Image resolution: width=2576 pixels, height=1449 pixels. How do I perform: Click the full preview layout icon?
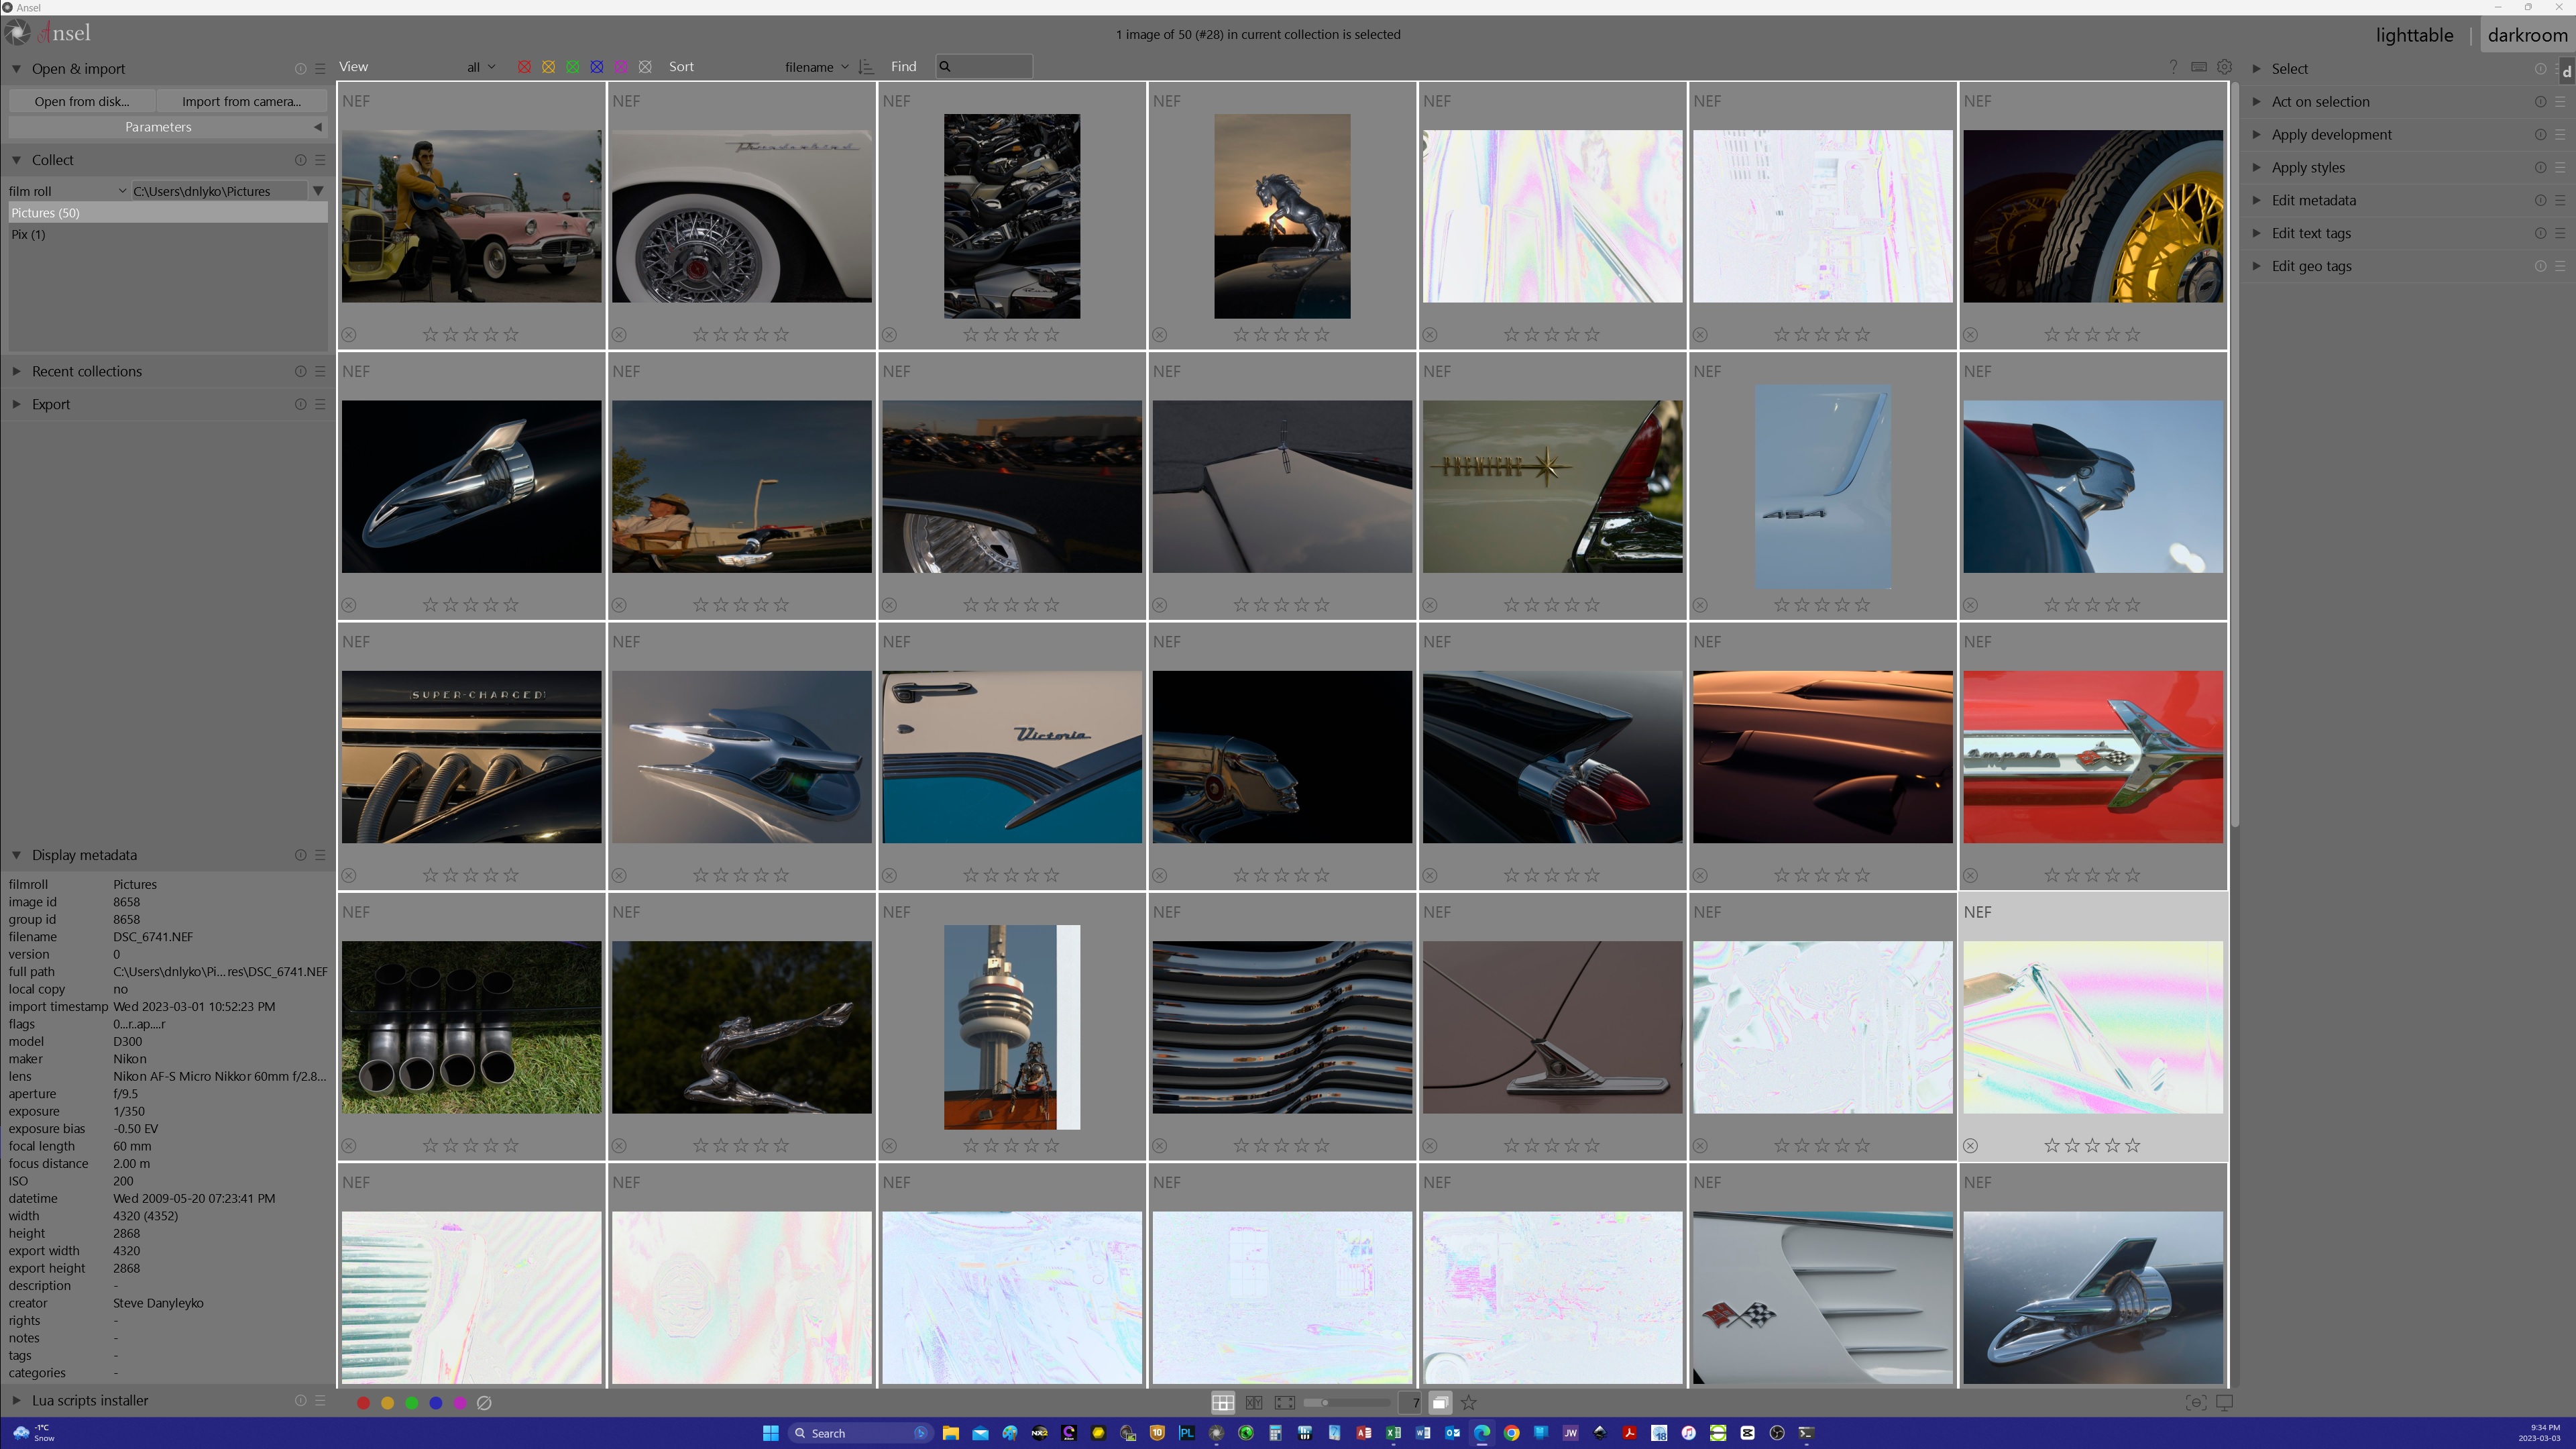(1285, 1403)
